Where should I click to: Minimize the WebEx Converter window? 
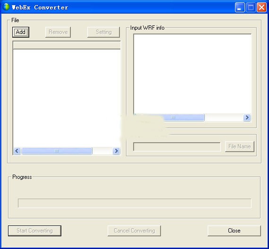click(x=240, y=8)
